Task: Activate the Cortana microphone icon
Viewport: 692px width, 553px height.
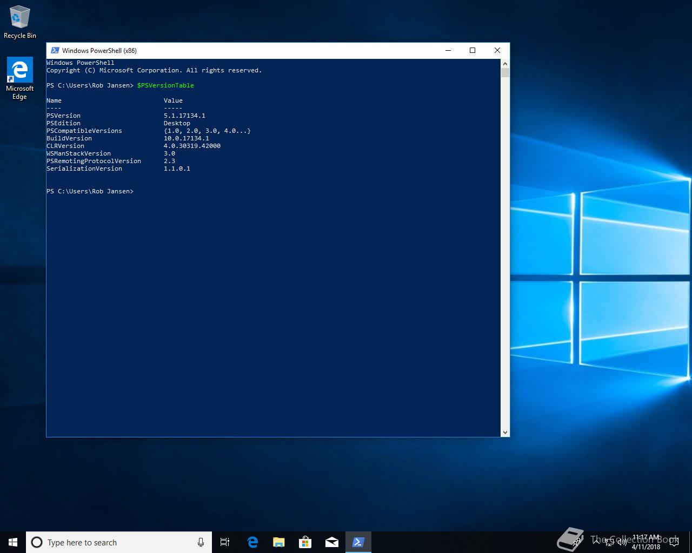Action: tap(201, 542)
